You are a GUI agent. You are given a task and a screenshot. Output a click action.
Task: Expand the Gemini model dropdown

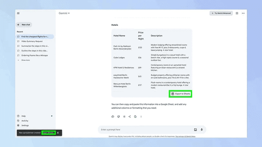click(x=64, y=13)
